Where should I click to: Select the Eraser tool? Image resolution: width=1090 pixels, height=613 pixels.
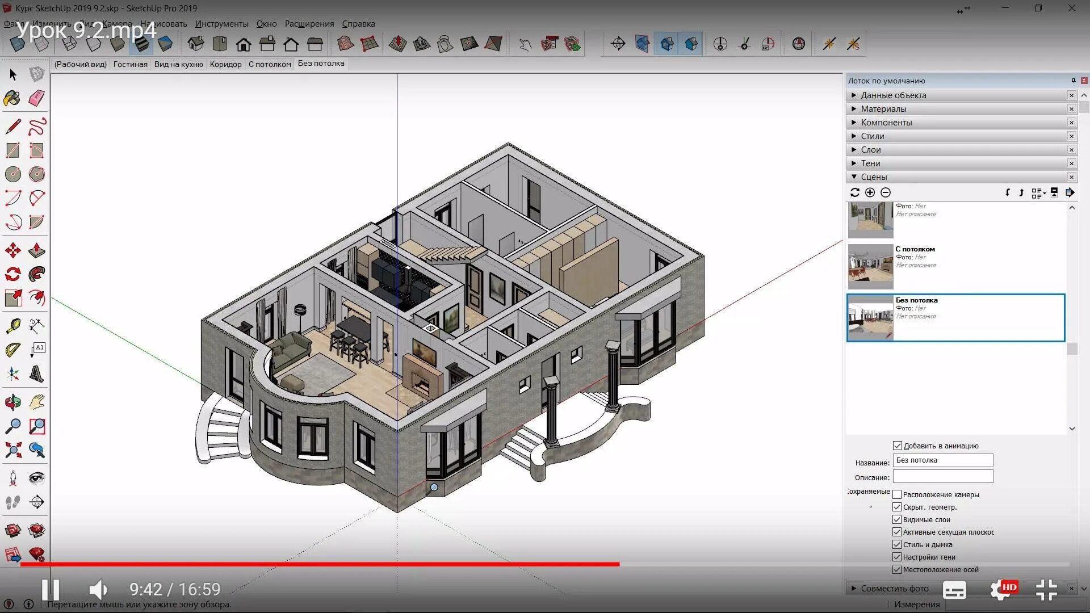point(36,98)
